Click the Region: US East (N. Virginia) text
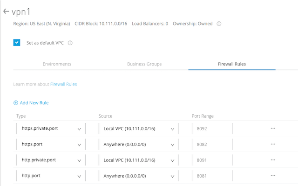 click(x=41, y=24)
